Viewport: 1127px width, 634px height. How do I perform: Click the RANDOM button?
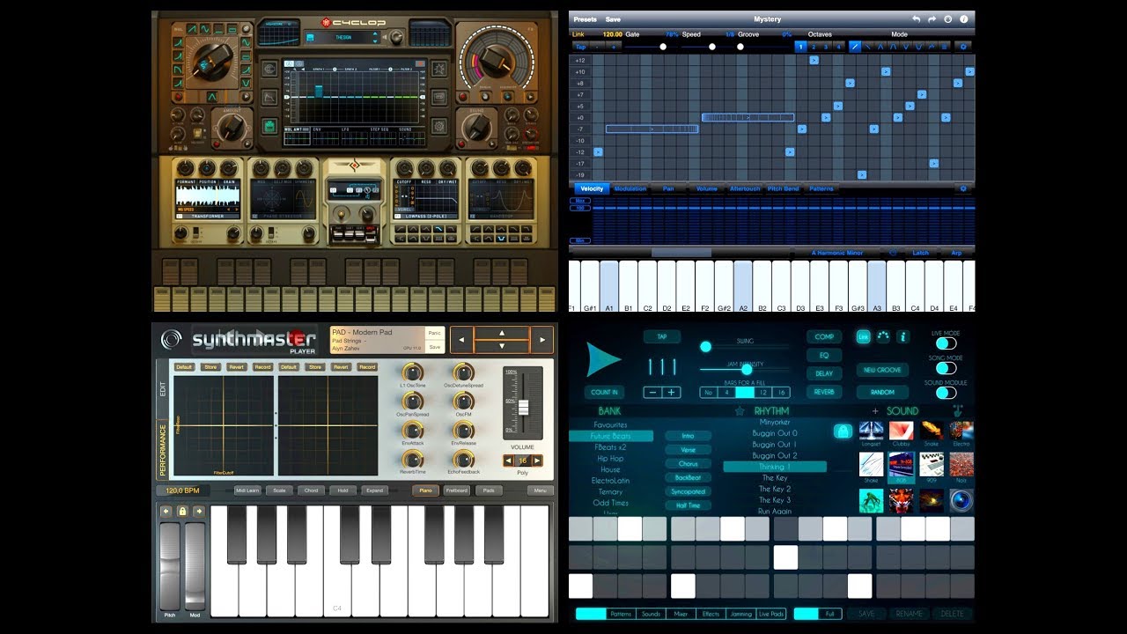tap(882, 393)
